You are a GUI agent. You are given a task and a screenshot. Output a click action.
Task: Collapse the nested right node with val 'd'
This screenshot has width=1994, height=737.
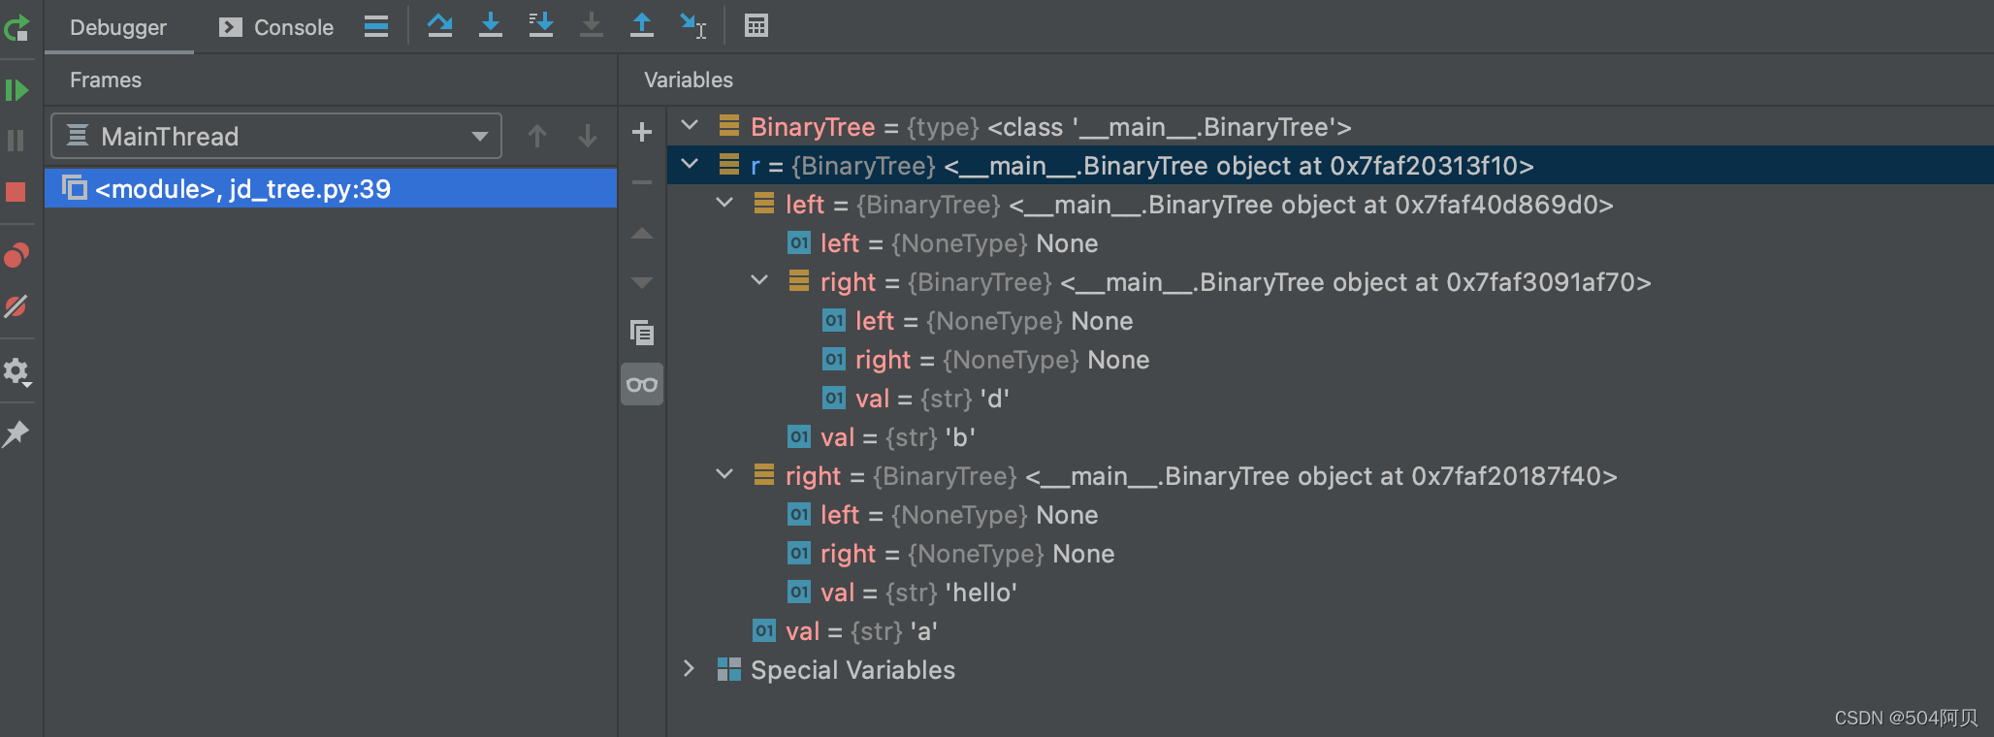759,280
